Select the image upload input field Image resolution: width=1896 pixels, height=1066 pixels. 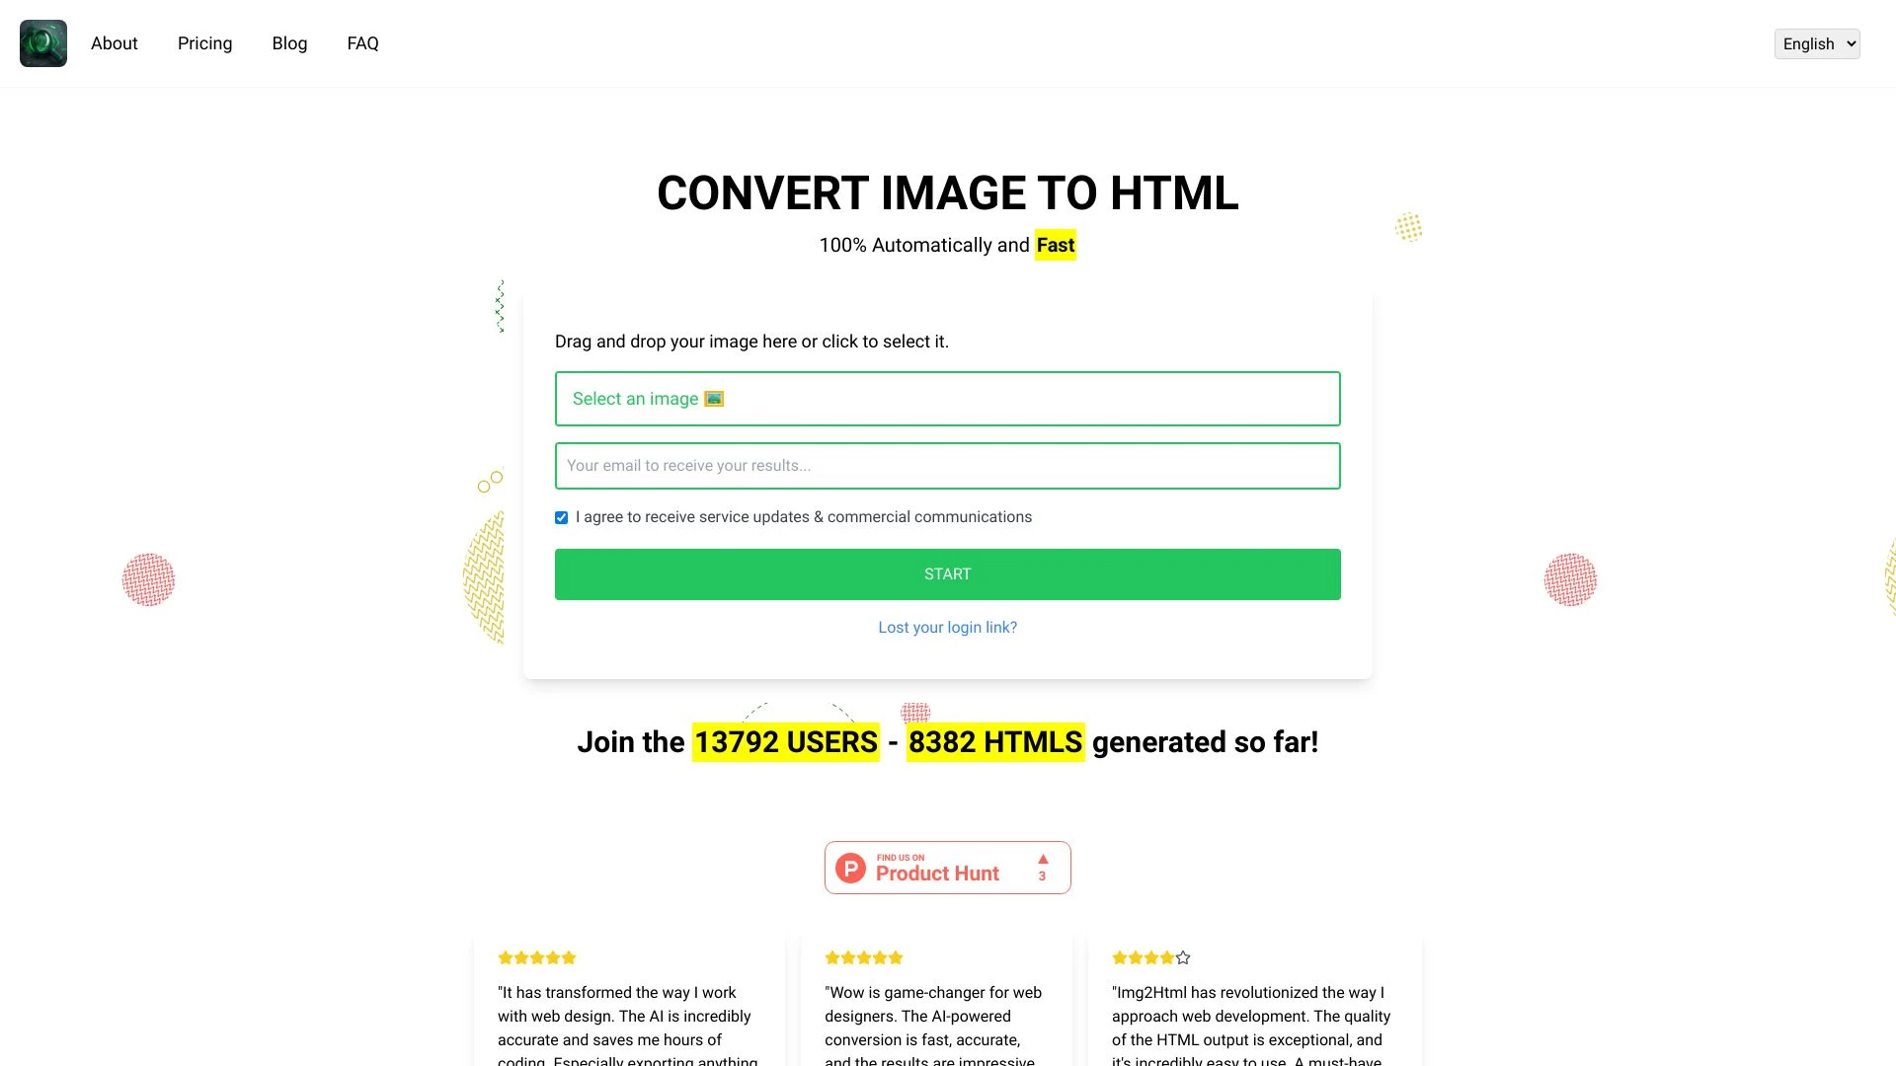(x=948, y=399)
